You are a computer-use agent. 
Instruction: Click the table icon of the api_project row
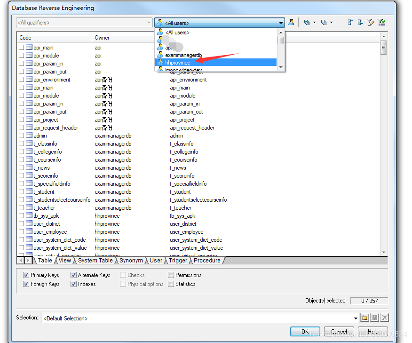29,120
